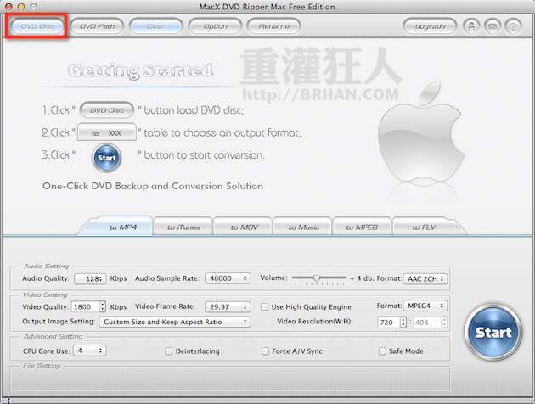
Task: Click the Video Quality stepper arrows
Action: (x=103, y=306)
